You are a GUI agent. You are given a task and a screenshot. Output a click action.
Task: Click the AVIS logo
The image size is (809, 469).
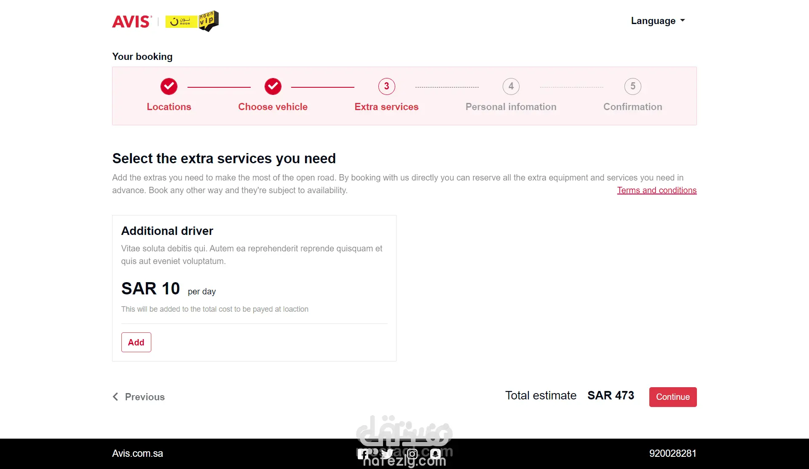[x=131, y=22]
